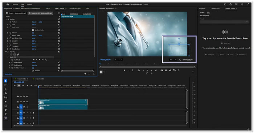Open the Full playback resolution dropdown
Viewport: 254px width, 133px height.
click(x=173, y=60)
